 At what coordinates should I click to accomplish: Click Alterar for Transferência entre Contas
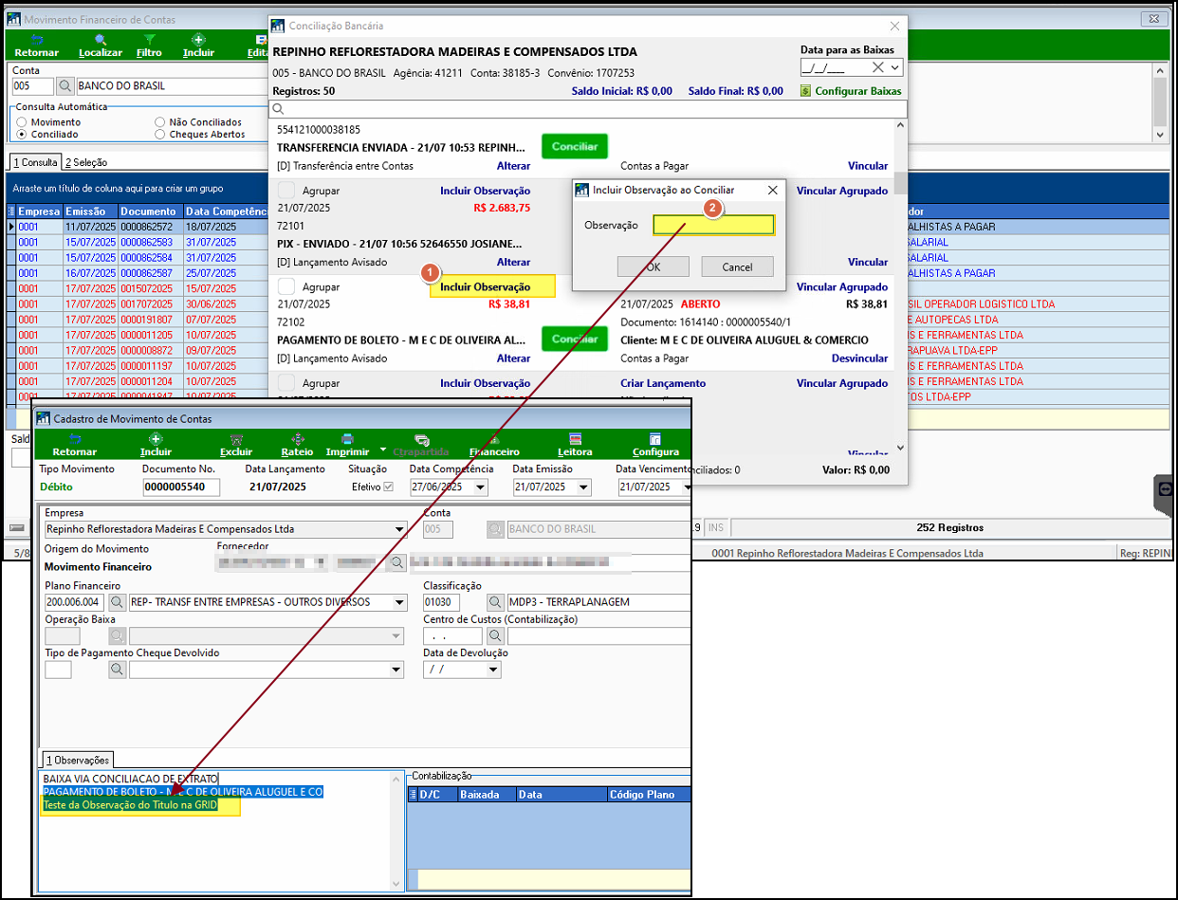(513, 166)
